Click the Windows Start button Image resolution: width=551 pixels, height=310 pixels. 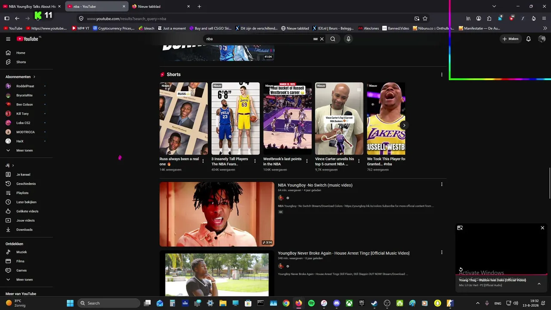click(x=70, y=303)
